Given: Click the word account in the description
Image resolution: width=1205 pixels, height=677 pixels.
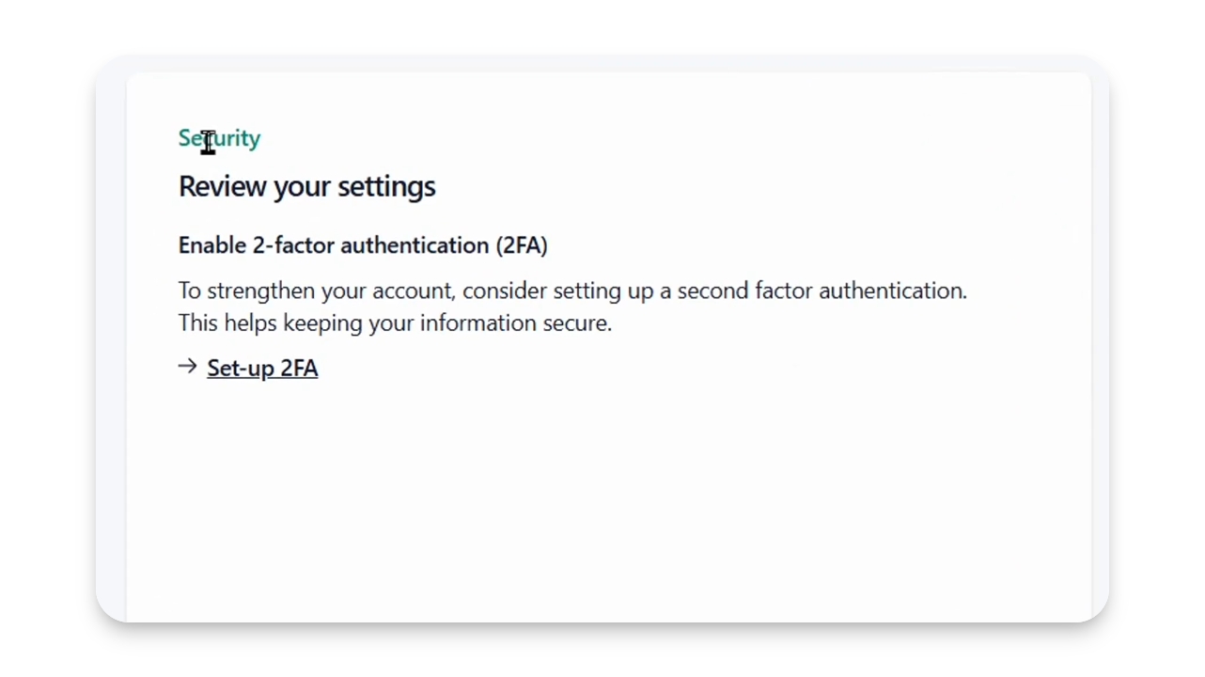Looking at the screenshot, I should [411, 291].
